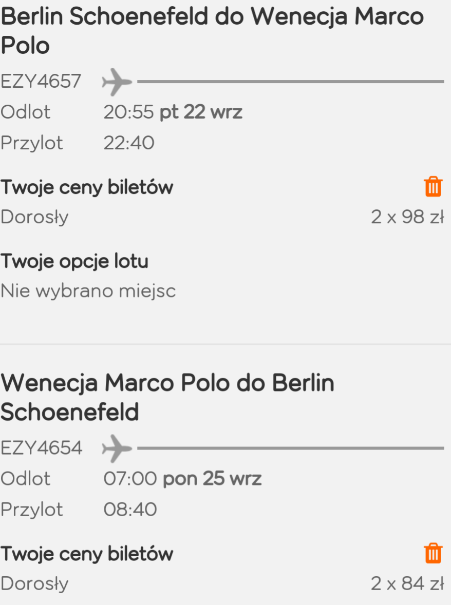Click the arrival time 22:40
This screenshot has height=605, width=451.
129,143
